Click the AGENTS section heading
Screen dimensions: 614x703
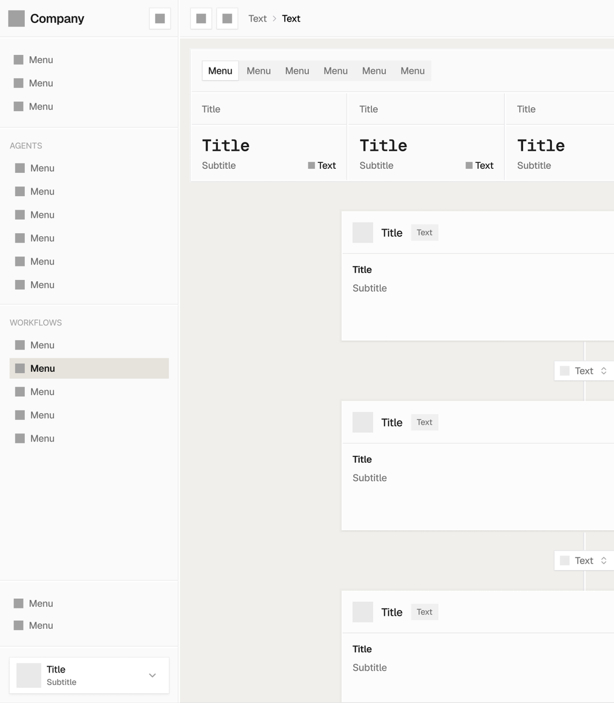coord(26,146)
